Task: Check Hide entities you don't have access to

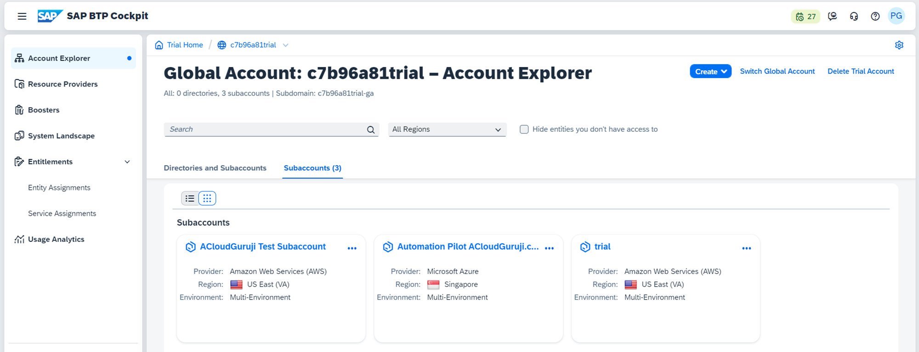Action: 524,129
